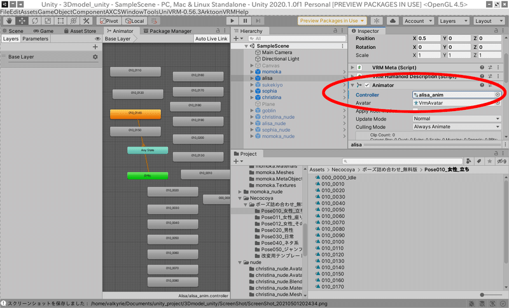The width and height of the screenshot is (509, 308).
Task: Select 000_0000_Idle animation asset
Action: pos(338,177)
